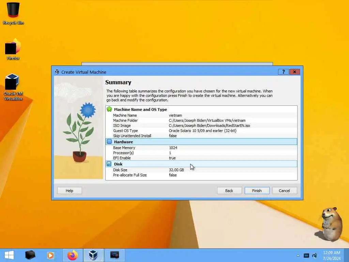
Task: Click the RedStarEN.iso path value
Action: tap(209, 126)
